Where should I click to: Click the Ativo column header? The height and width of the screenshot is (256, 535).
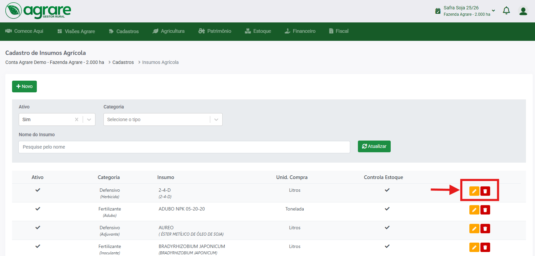[x=37, y=177]
